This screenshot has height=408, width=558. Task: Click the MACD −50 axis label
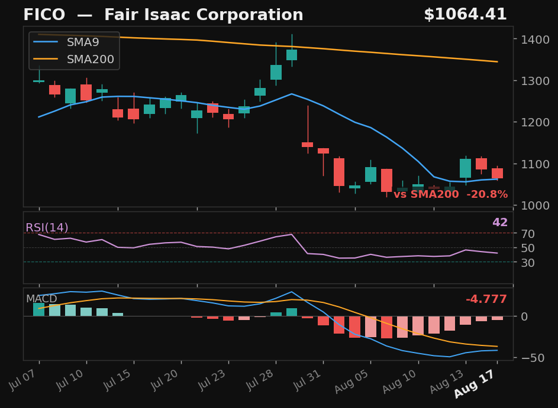click(x=533, y=358)
